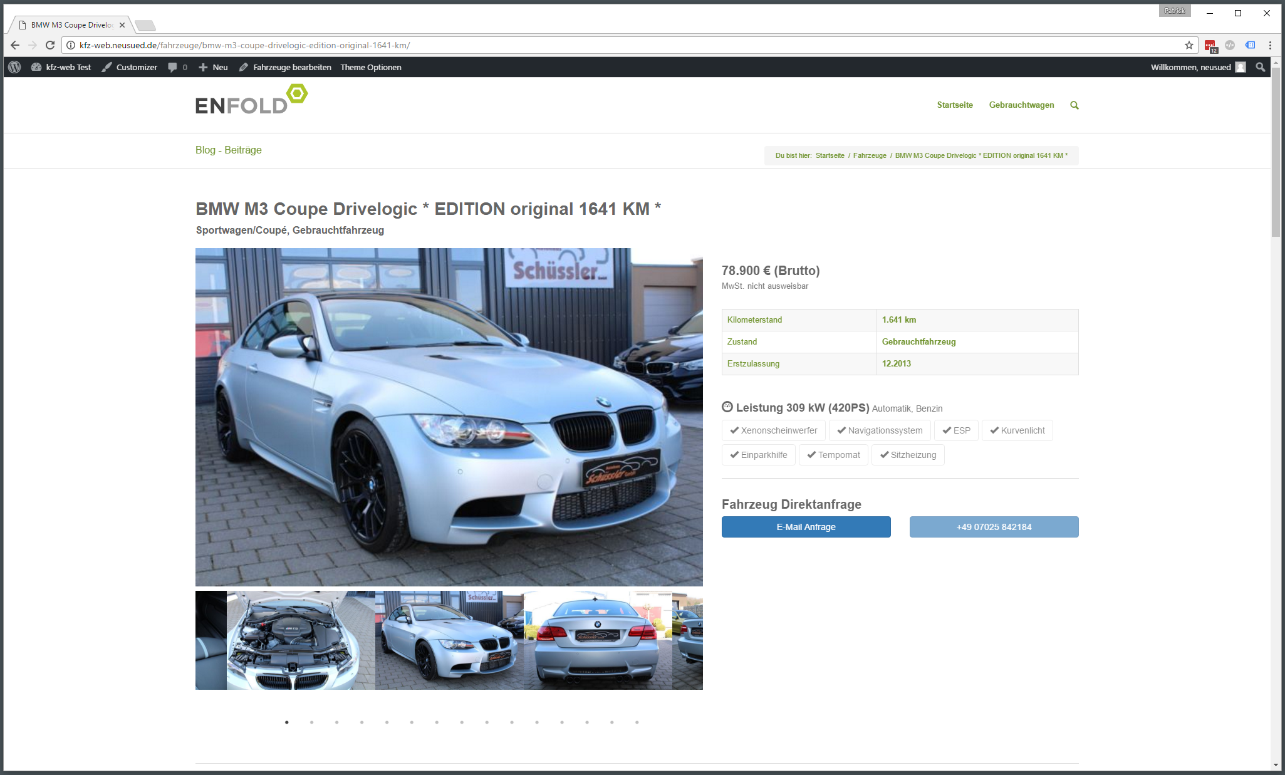
Task: Open the comments bubble in admin bar
Action: [x=177, y=67]
